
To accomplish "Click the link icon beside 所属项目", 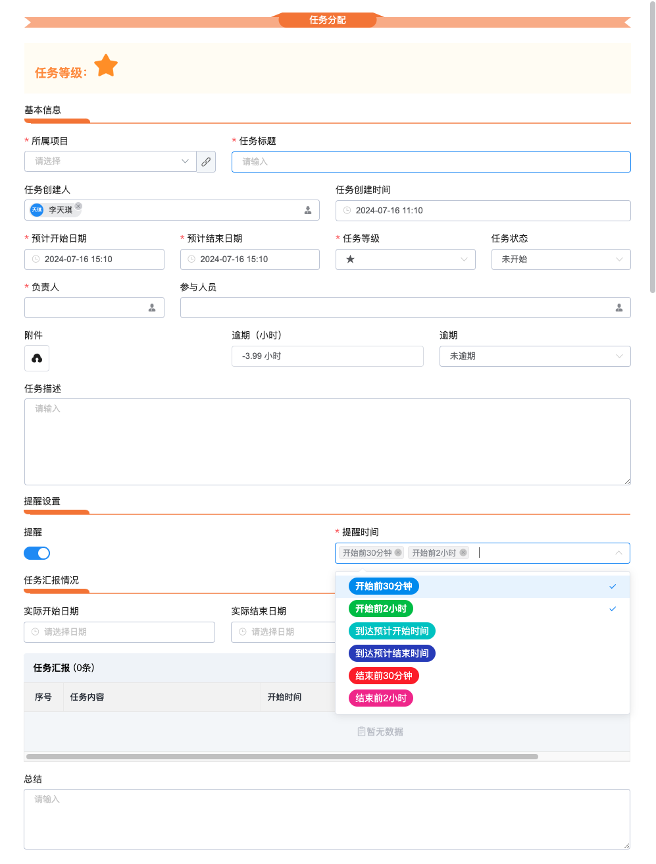I will (x=206, y=161).
